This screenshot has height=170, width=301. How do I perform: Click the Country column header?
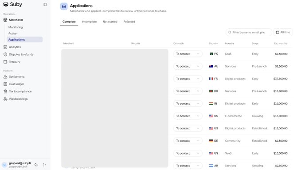[213, 43]
